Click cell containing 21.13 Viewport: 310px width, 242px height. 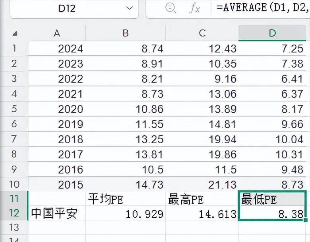(x=202, y=184)
